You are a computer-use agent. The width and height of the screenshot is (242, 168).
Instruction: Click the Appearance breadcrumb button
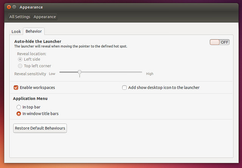[45, 17]
